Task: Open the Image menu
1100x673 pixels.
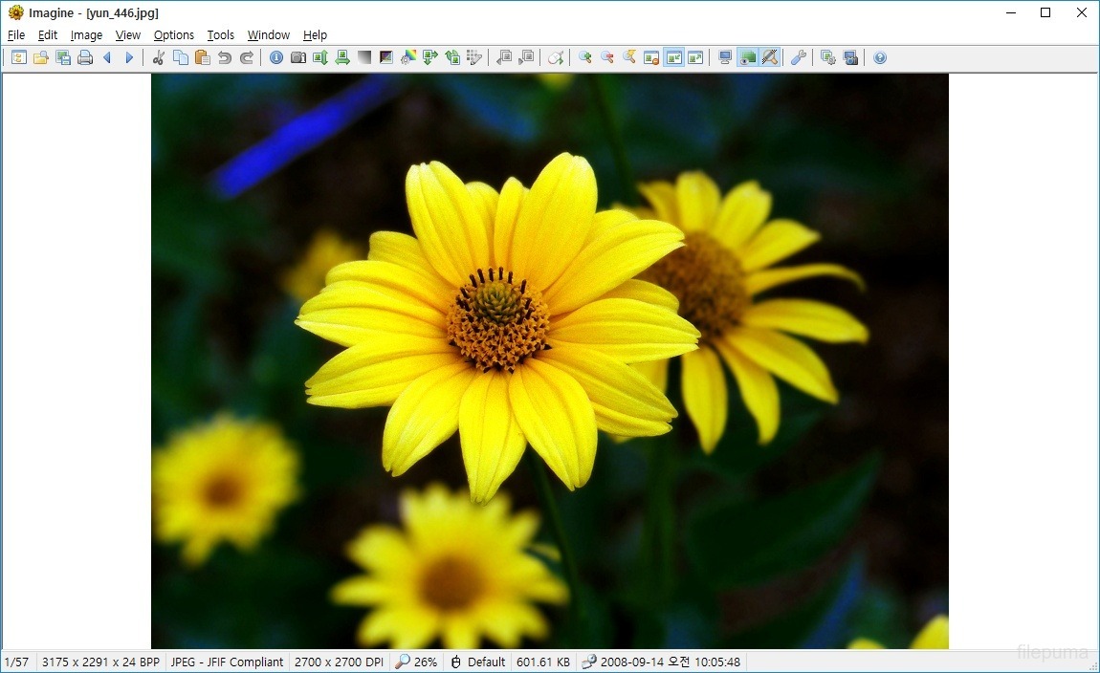Action: [x=86, y=35]
